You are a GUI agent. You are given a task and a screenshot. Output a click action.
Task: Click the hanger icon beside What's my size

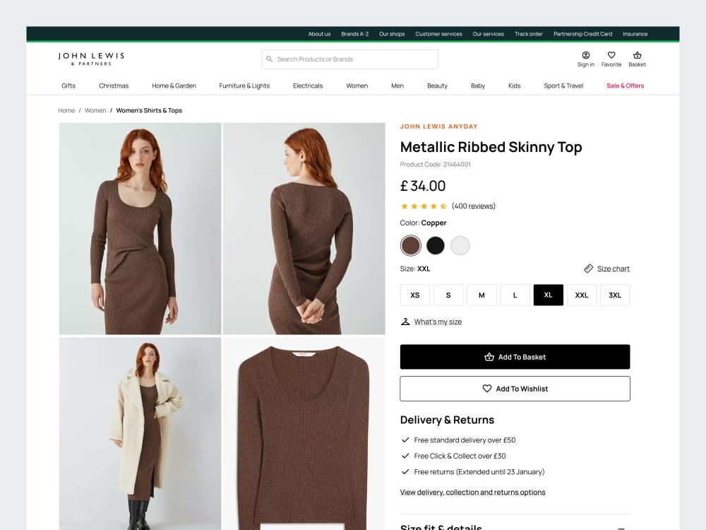[405, 322]
